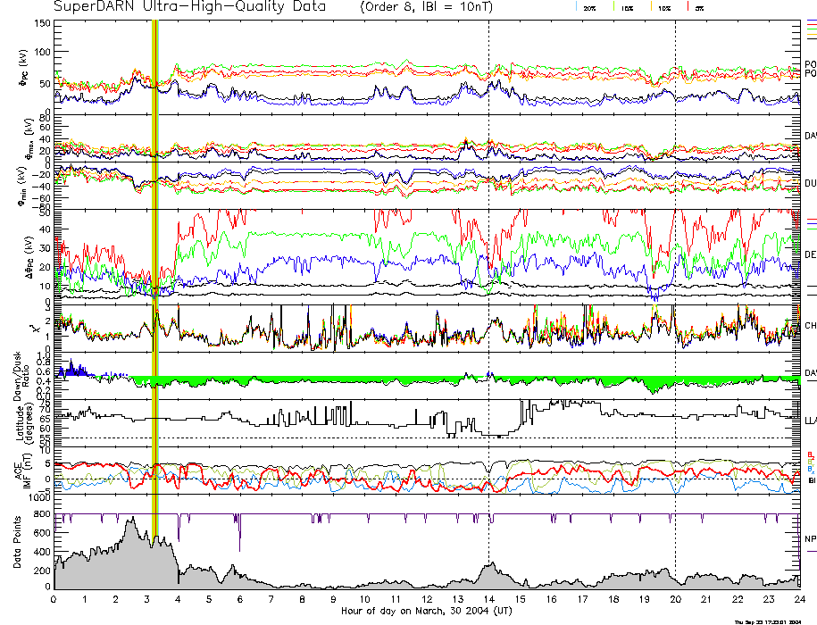Click the "150" tick on the top panel axis
Viewport: 817px width, 625px height.
click(x=42, y=23)
